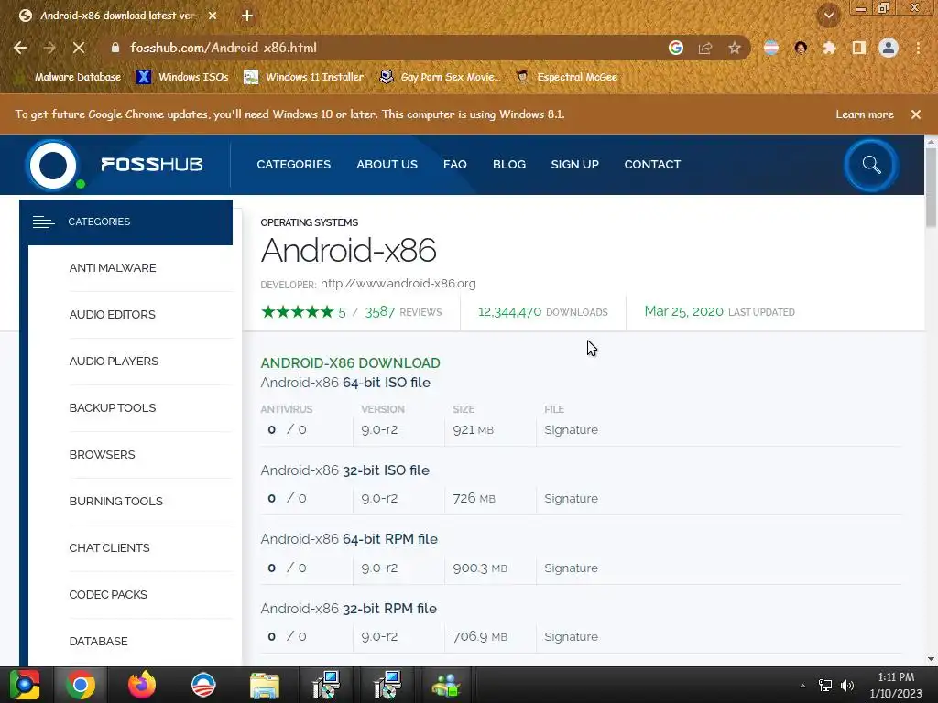938x703 pixels.
Task: Open Firefox from the taskbar
Action: (x=142, y=685)
